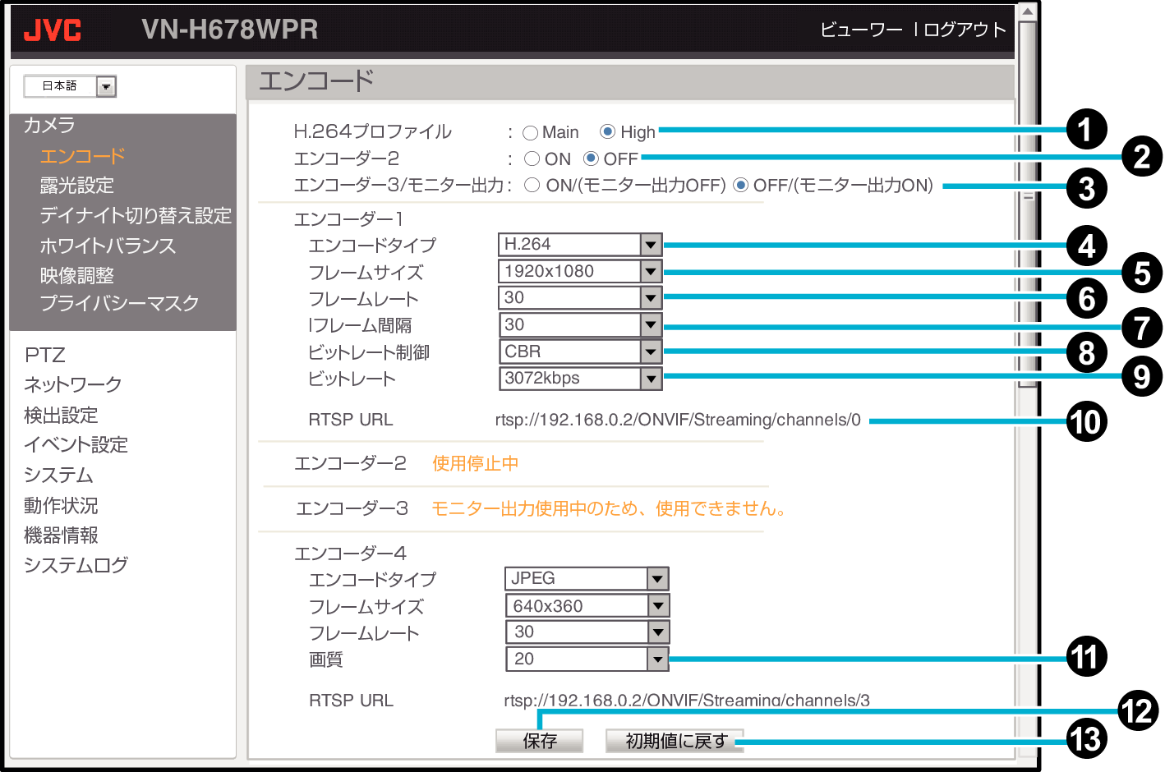
Task: Open プライバシーマスク settings
Action: tap(119, 303)
